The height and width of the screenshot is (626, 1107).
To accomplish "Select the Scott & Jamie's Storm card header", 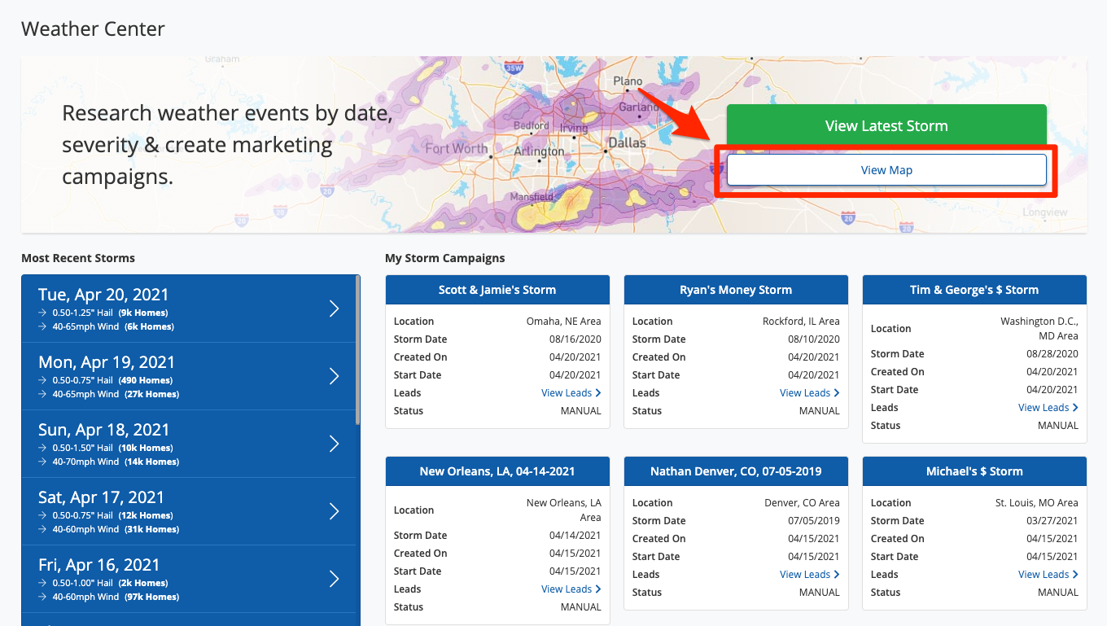I will (497, 290).
